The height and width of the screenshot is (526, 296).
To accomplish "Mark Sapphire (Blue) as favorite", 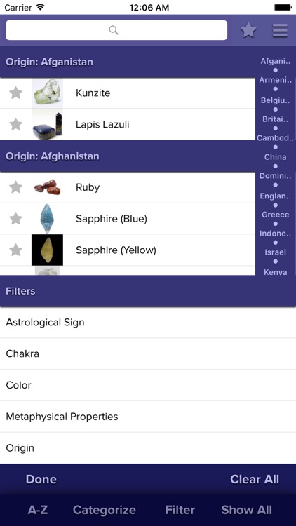I will pyautogui.click(x=15, y=219).
